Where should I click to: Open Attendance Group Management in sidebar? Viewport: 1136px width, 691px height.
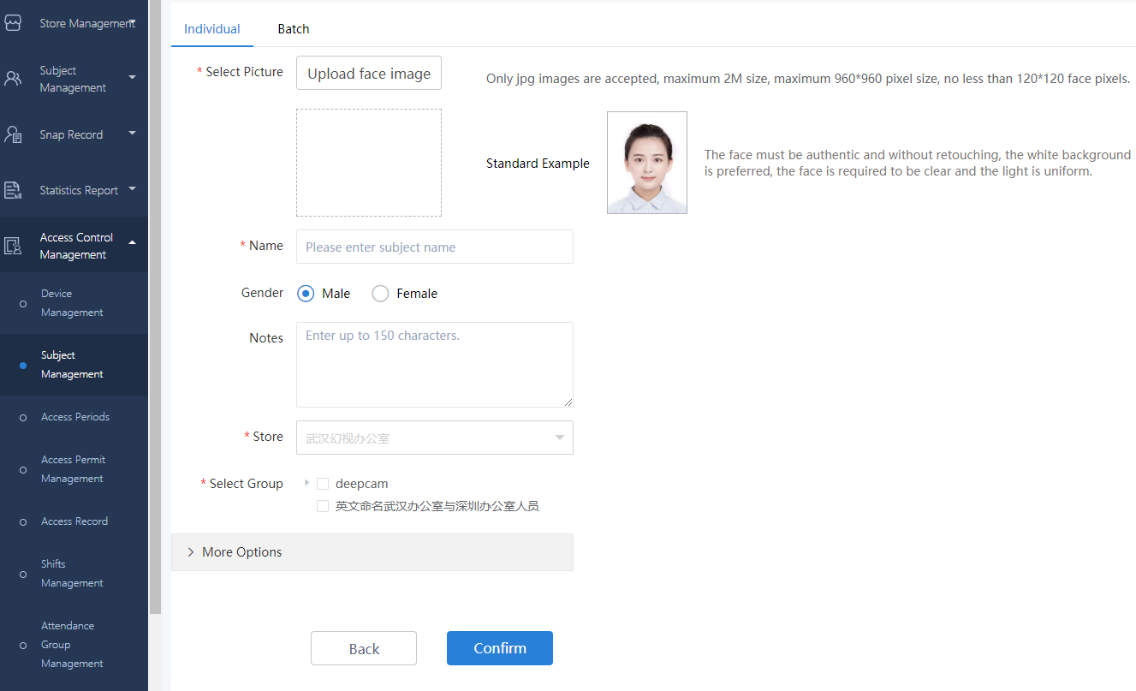click(72, 645)
